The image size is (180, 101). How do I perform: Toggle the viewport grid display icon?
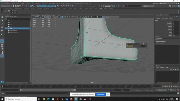click(x=47, y=17)
